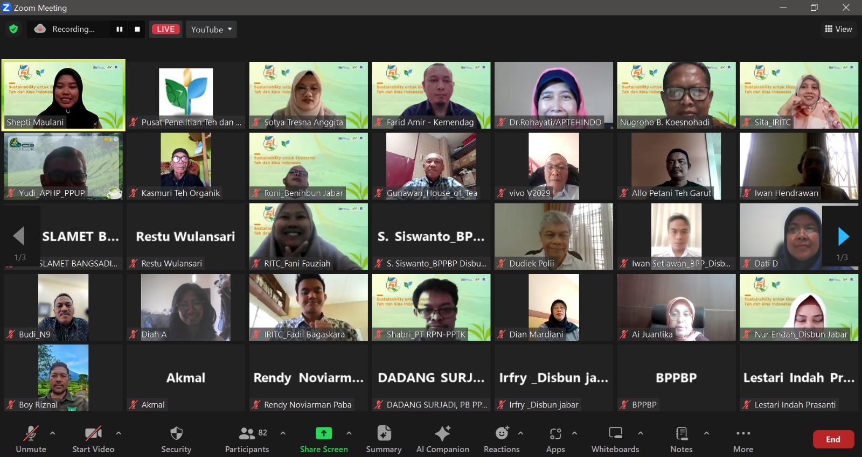Viewport: 862px width, 457px height.
Task: Start Video camera
Action: pyautogui.click(x=93, y=439)
